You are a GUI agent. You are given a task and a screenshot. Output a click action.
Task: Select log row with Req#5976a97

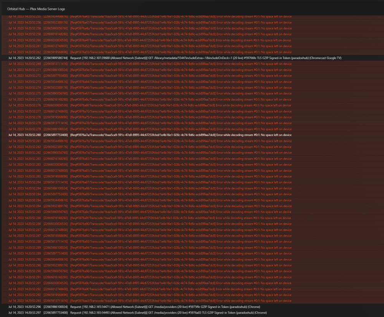tap(192, 266)
